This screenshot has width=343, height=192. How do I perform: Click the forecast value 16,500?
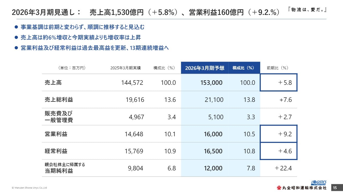213,151
